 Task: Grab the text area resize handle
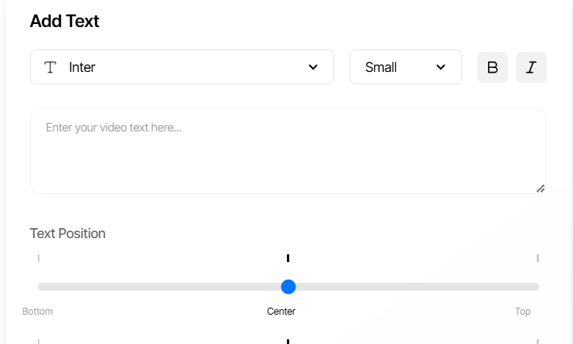(541, 188)
